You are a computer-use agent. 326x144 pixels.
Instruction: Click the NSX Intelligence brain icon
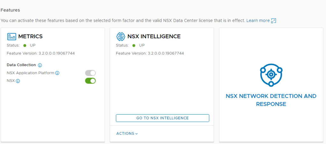pyautogui.click(x=120, y=36)
